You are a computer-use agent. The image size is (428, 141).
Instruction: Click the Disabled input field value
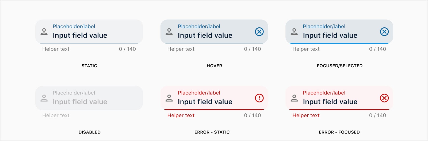(x=80, y=102)
